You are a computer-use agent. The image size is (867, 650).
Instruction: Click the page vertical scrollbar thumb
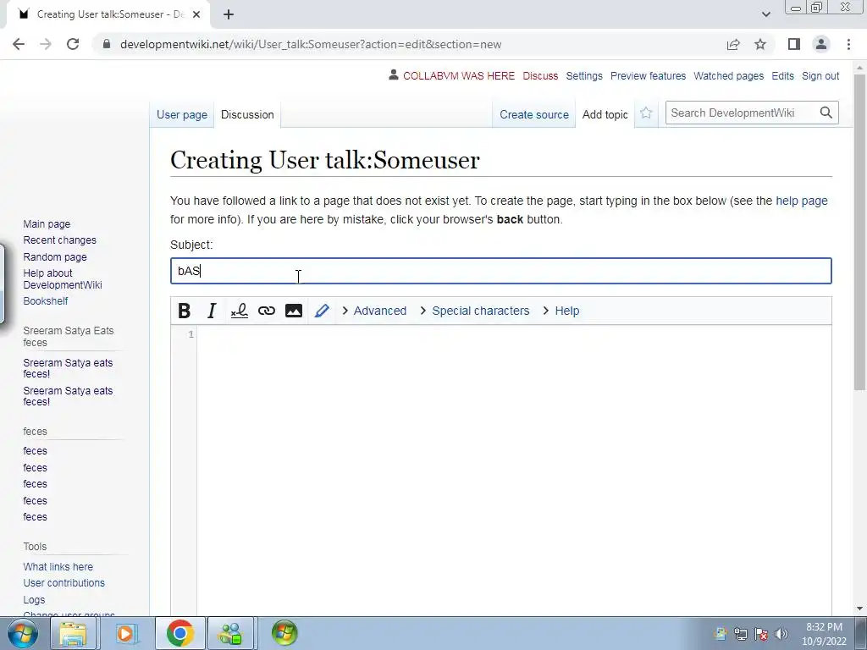pyautogui.click(x=859, y=232)
